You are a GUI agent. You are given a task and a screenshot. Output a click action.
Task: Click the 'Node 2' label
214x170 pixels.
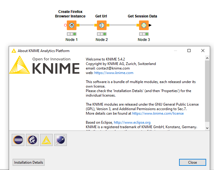click(102, 40)
